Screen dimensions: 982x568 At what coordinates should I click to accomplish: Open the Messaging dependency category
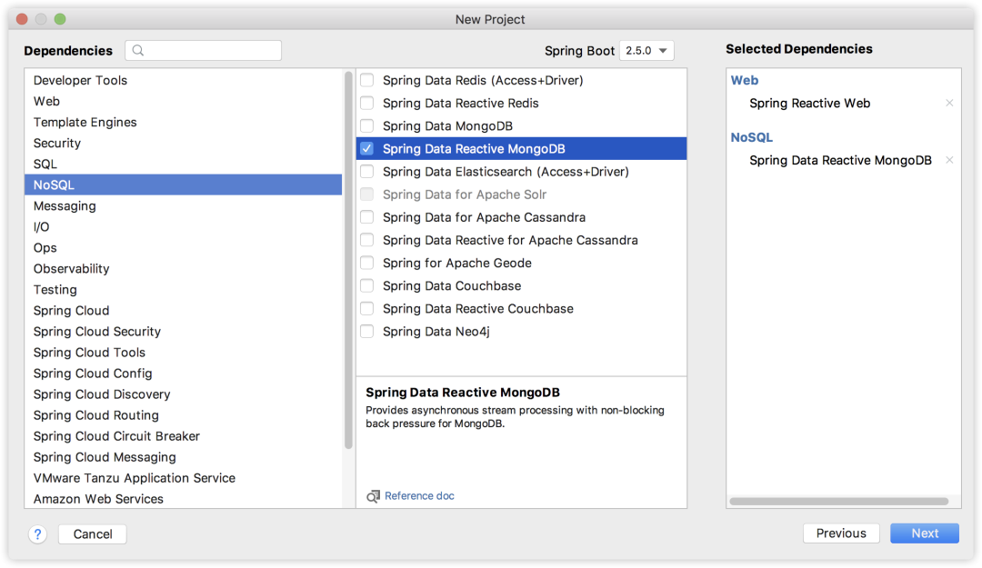click(x=65, y=206)
